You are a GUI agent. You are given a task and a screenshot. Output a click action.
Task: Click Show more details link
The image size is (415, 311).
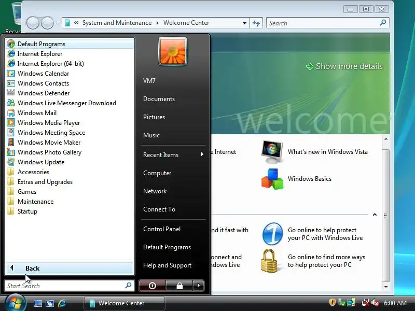pyautogui.click(x=344, y=66)
